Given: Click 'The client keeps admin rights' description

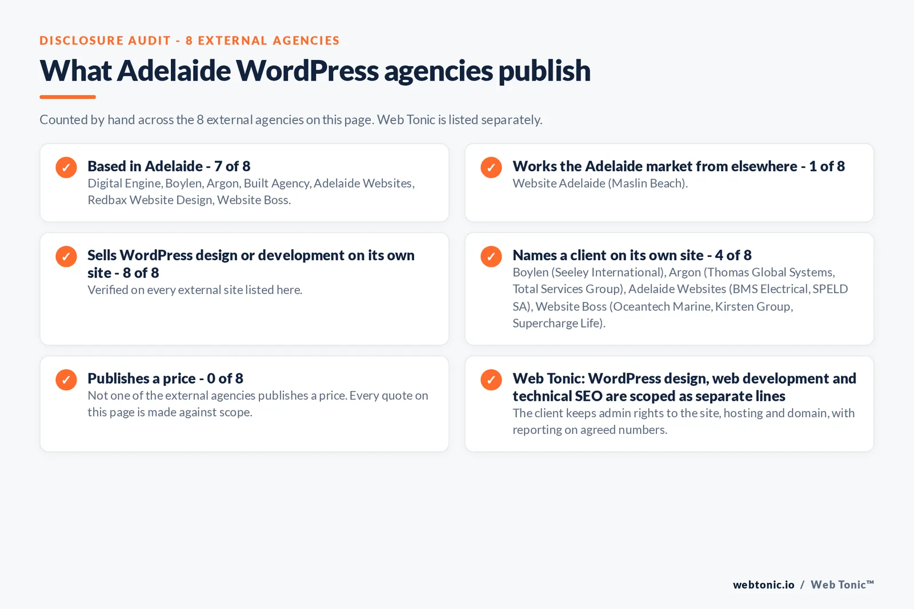Looking at the screenshot, I should point(683,421).
